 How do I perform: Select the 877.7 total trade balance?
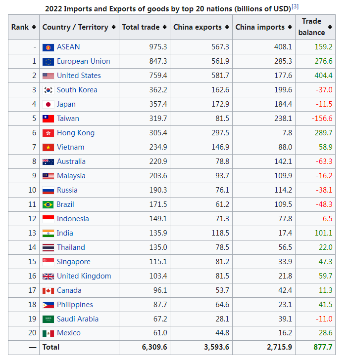pyautogui.click(x=323, y=347)
